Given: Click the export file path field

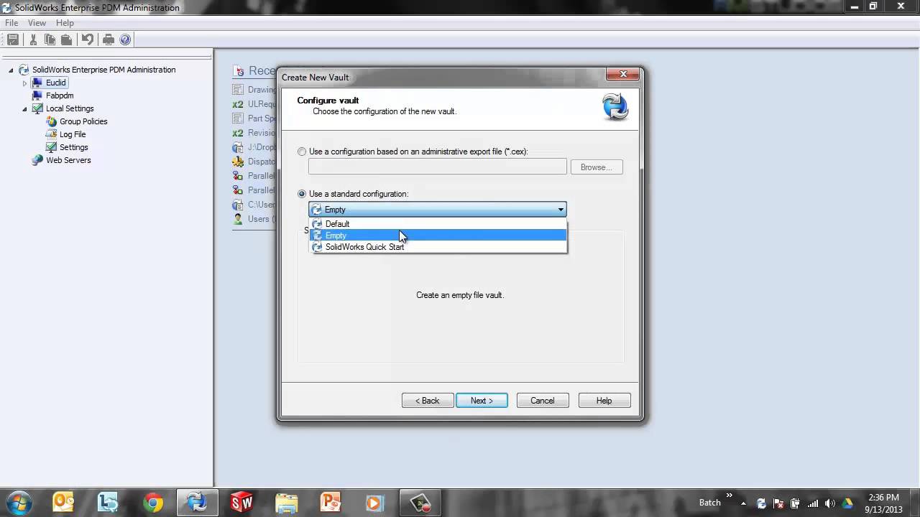Looking at the screenshot, I should (x=438, y=167).
